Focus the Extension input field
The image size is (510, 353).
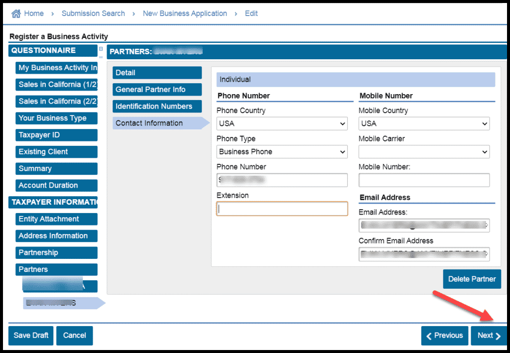[x=282, y=209]
